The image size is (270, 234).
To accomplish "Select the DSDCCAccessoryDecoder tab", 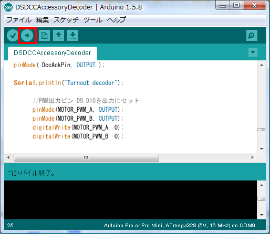I will click(53, 53).
